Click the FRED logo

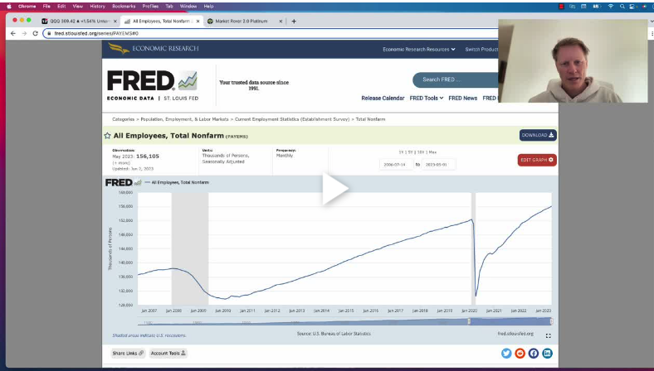[152, 85]
